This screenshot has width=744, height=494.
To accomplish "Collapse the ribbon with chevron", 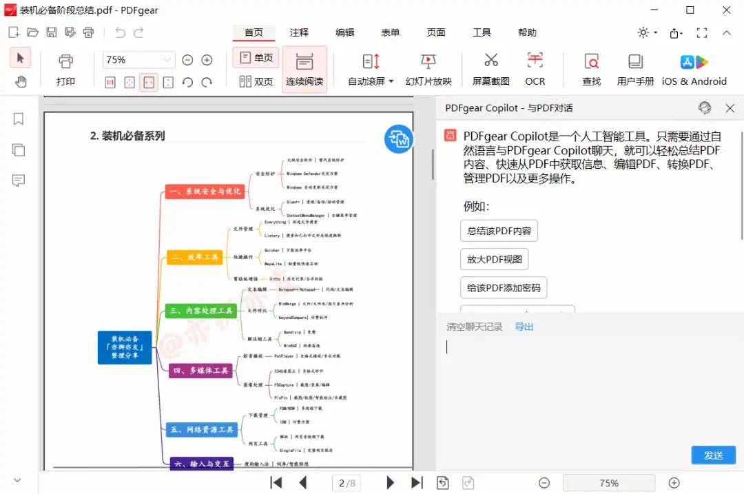I will [727, 32].
